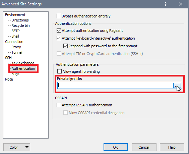Check Attempt GSSAPI authentication
This screenshot has height=154, width=189.
(x=59, y=105)
